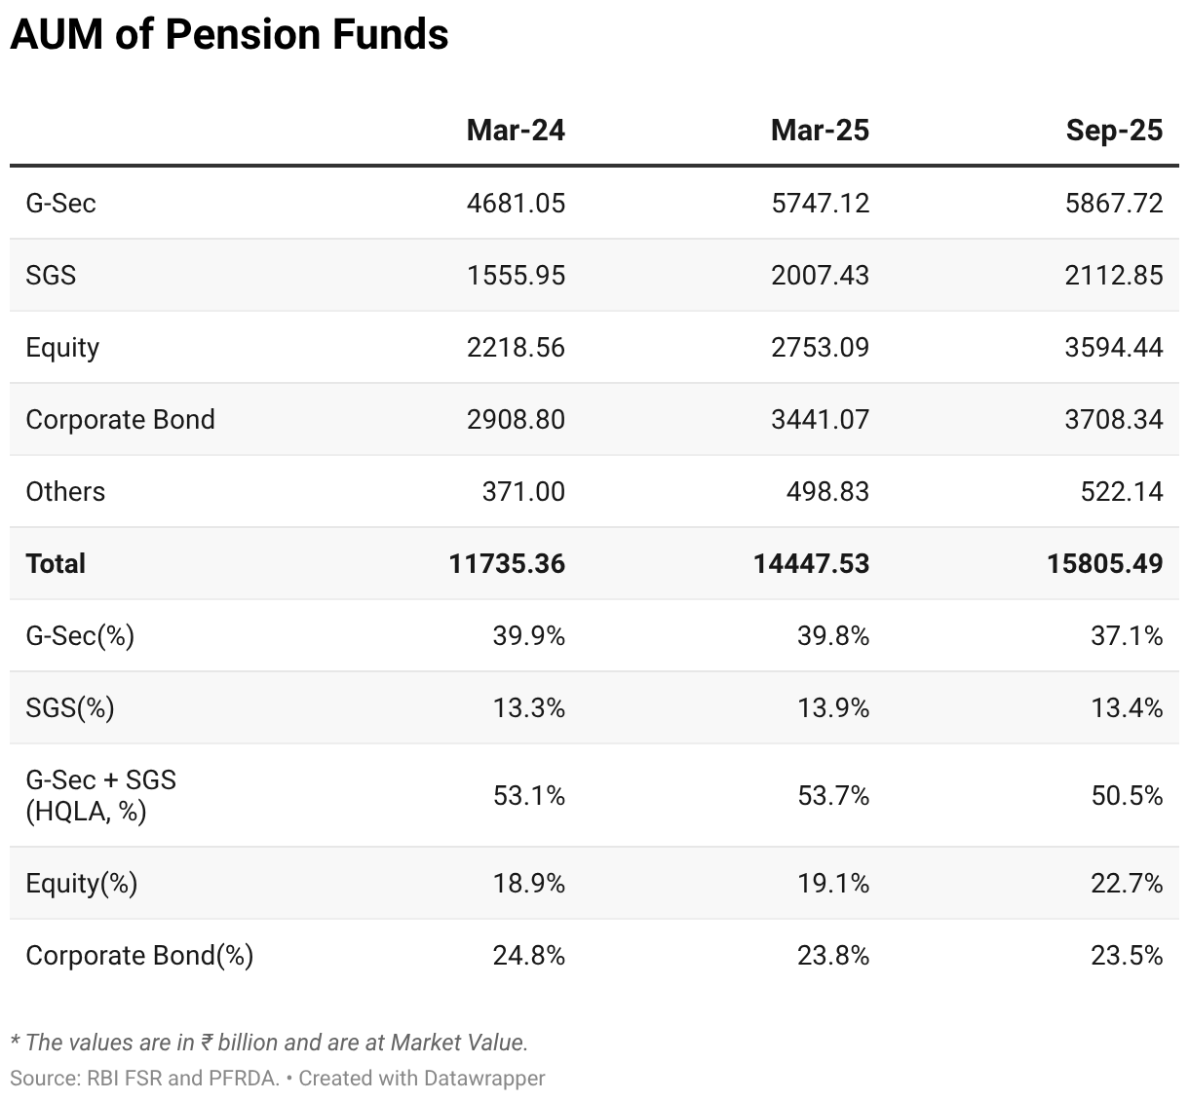Click the bold Total row label
1189x1101 pixels.
56,563
